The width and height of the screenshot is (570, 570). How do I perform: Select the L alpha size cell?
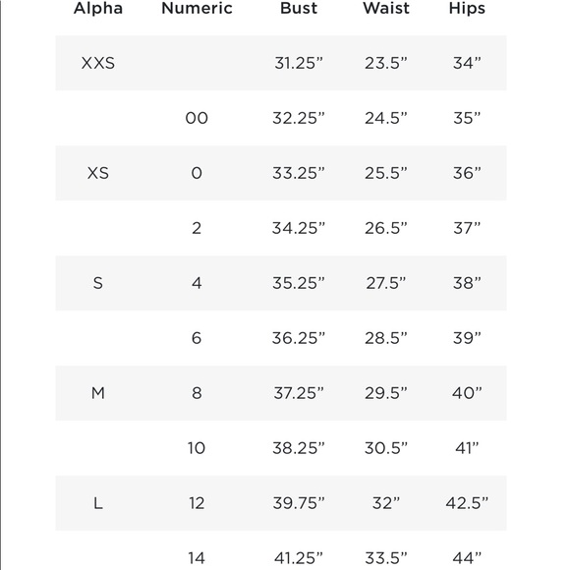tap(98, 503)
